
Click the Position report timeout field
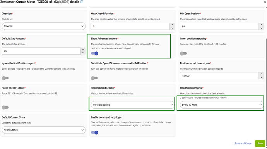click(x=219, y=76)
